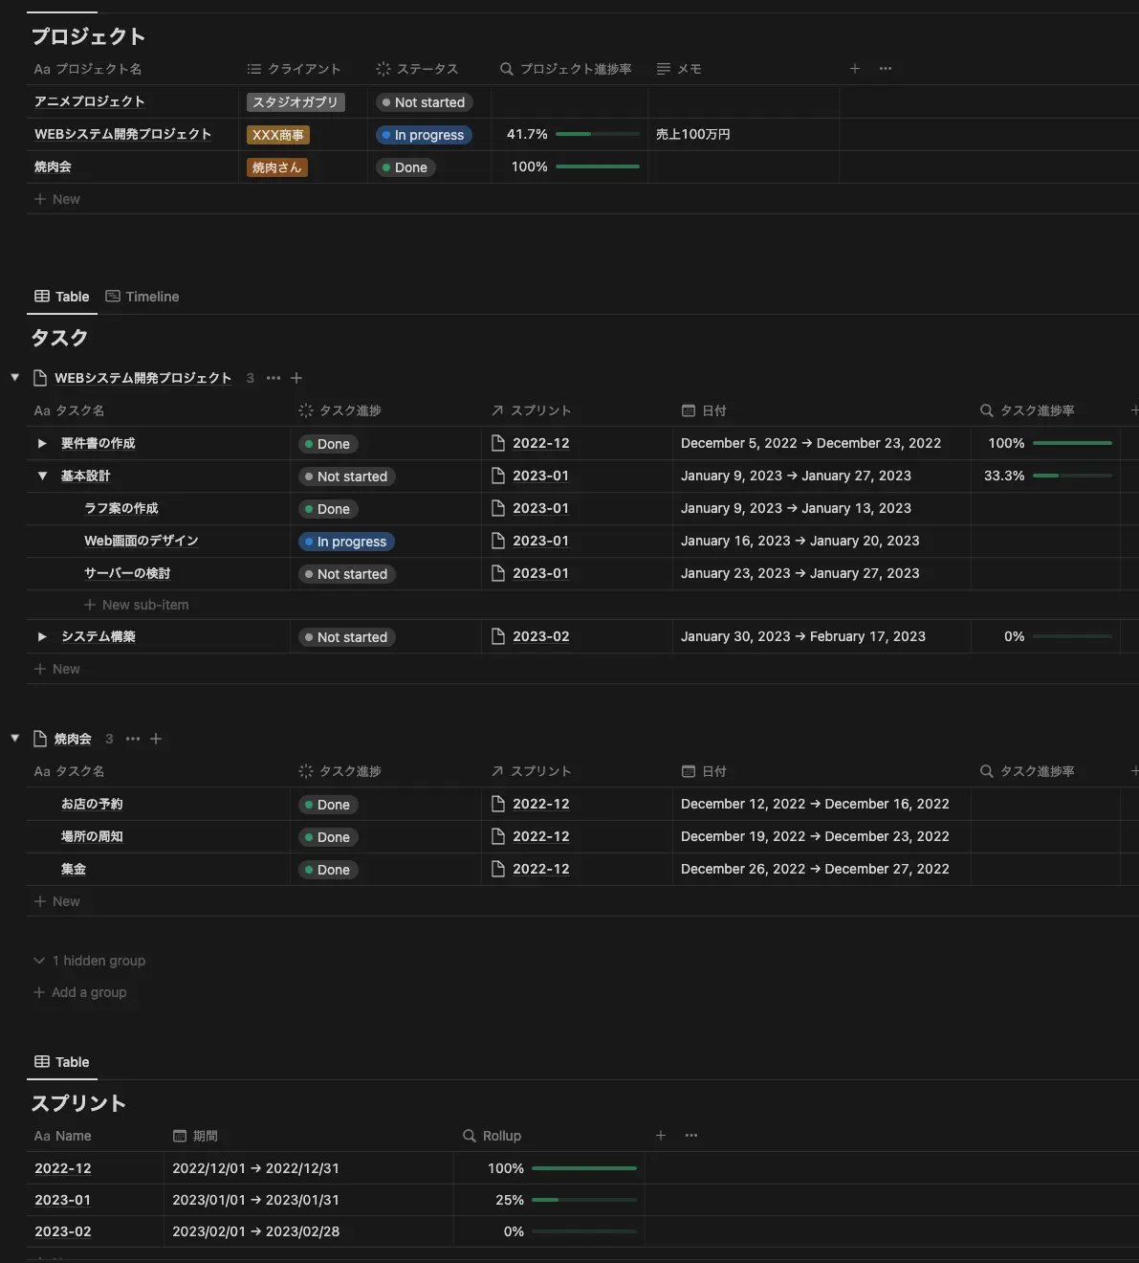Viewport: 1139px width, 1263px height.
Task: Collapse the WEBシステム開発プロジェクト task group
Action: click(15, 378)
